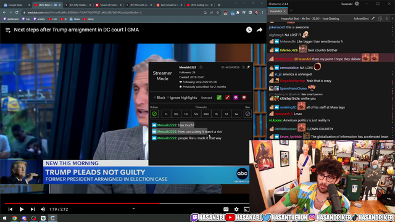
Task: Open Chrome three-dot menu
Action: (x=262, y=12)
